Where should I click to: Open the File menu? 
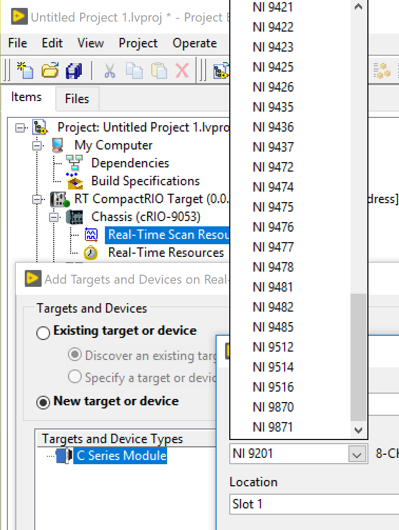pyautogui.click(x=17, y=43)
